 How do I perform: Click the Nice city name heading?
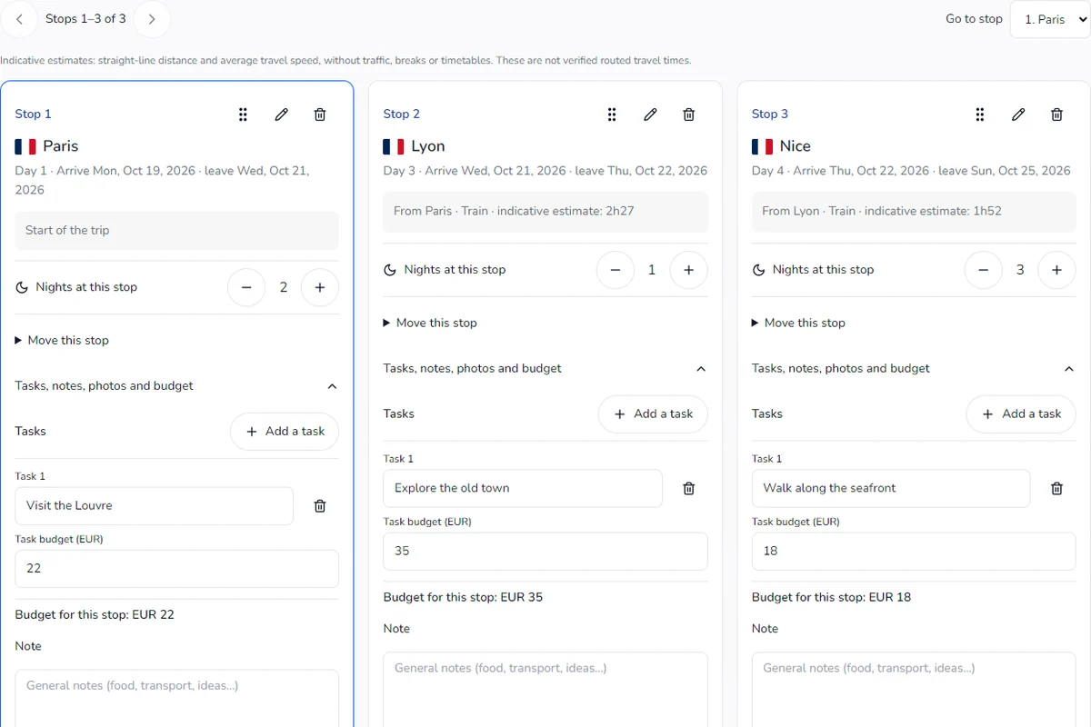(796, 146)
